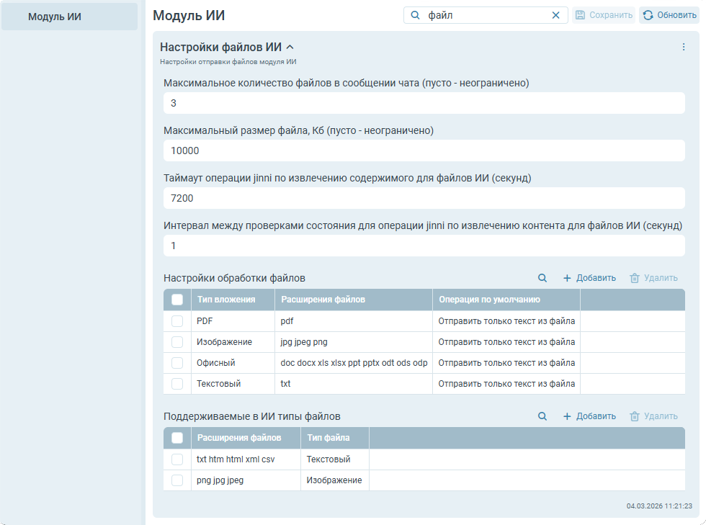The height and width of the screenshot is (525, 706).
Task: Click the trash icon for Поддерживаемые в ИИ типы файлов
Action: pos(635,416)
